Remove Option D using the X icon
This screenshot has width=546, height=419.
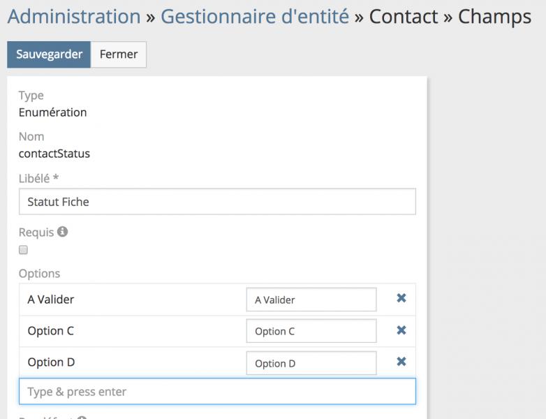click(x=401, y=362)
